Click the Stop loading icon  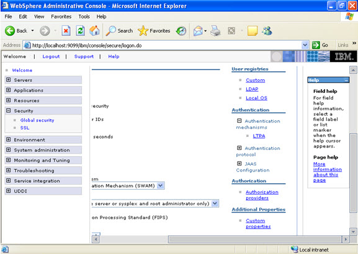[66, 31]
